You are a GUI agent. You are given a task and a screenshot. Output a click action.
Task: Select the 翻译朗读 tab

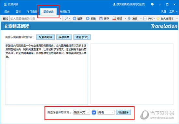pos(48,12)
